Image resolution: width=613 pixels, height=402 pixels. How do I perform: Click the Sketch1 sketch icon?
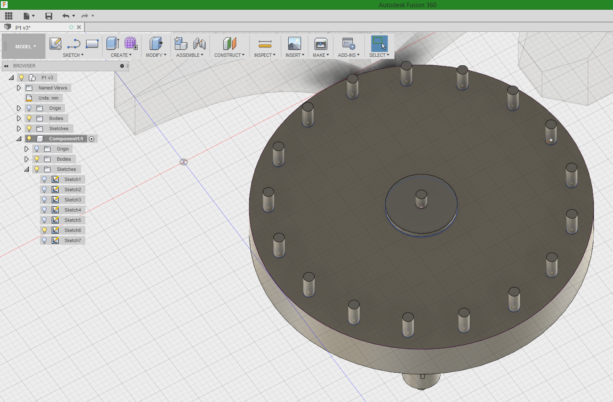[x=55, y=179]
